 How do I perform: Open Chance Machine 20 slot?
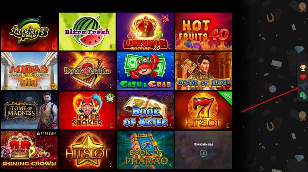tap(146, 32)
